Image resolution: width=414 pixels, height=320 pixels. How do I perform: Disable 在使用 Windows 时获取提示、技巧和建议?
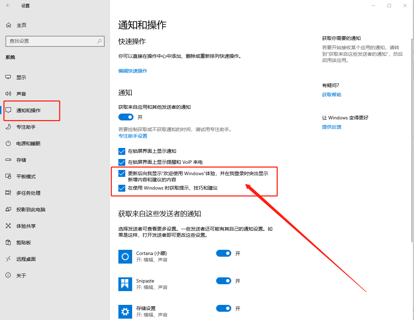[121, 188]
